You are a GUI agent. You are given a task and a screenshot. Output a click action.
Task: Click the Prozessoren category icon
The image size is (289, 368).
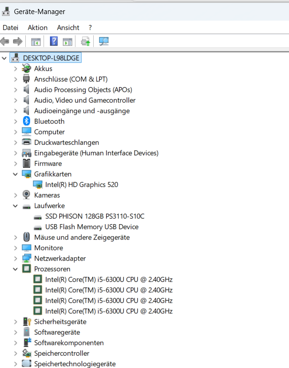point(27,269)
